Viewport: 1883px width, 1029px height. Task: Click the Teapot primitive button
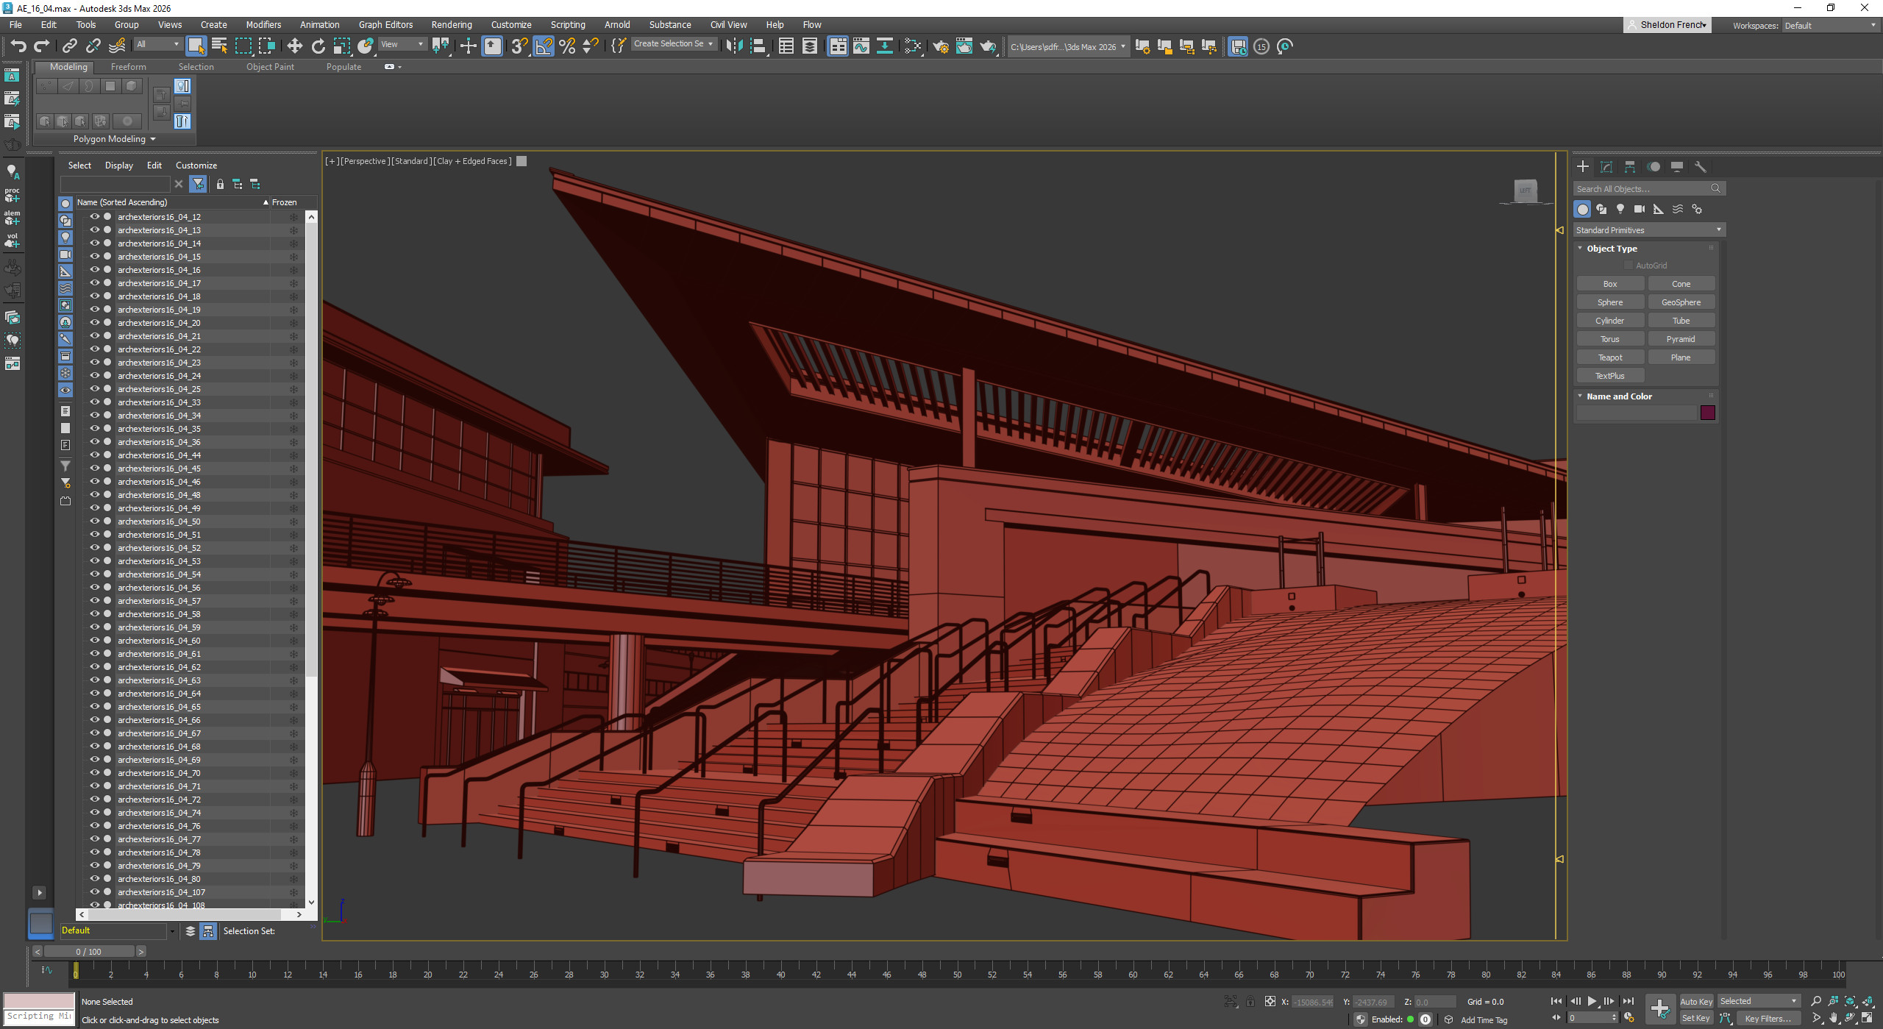pos(1610,357)
